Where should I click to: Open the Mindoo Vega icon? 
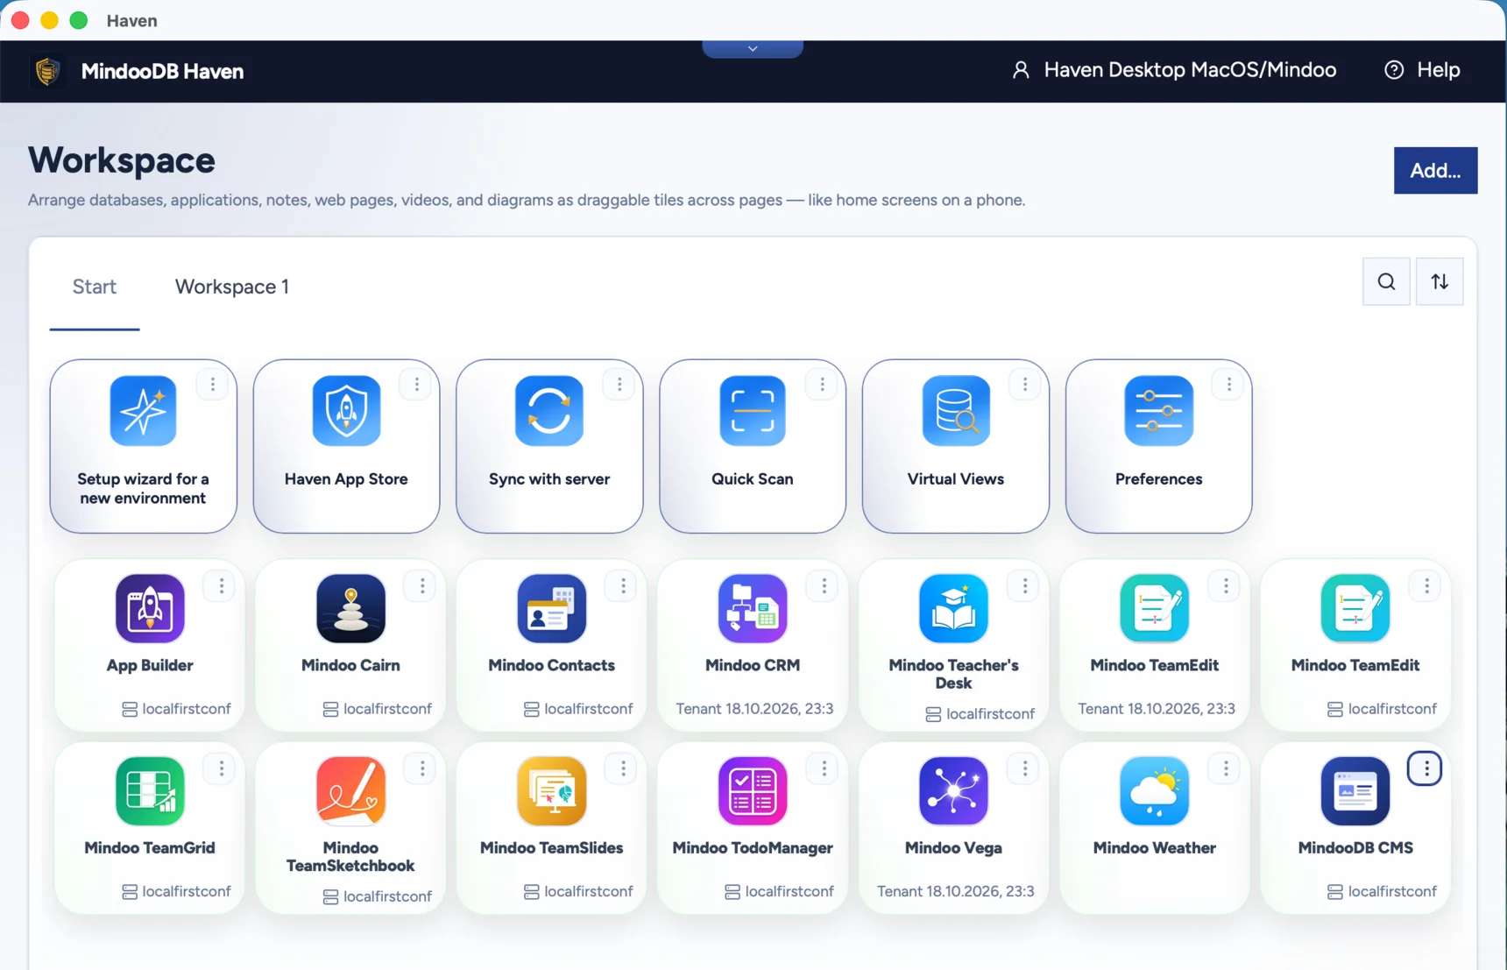pyautogui.click(x=953, y=791)
